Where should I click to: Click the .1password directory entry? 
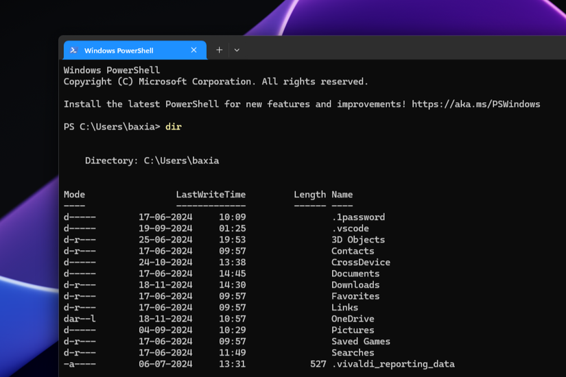pyautogui.click(x=358, y=217)
